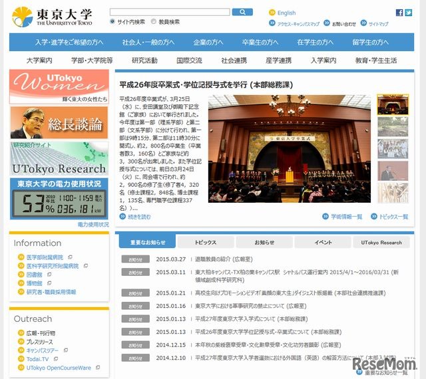
Task: Open 在学生の方へ menu
Action: tap(315, 42)
